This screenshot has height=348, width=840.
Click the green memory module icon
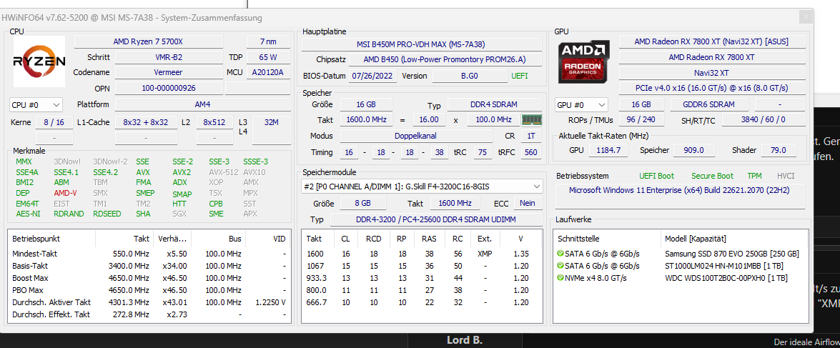[531, 120]
